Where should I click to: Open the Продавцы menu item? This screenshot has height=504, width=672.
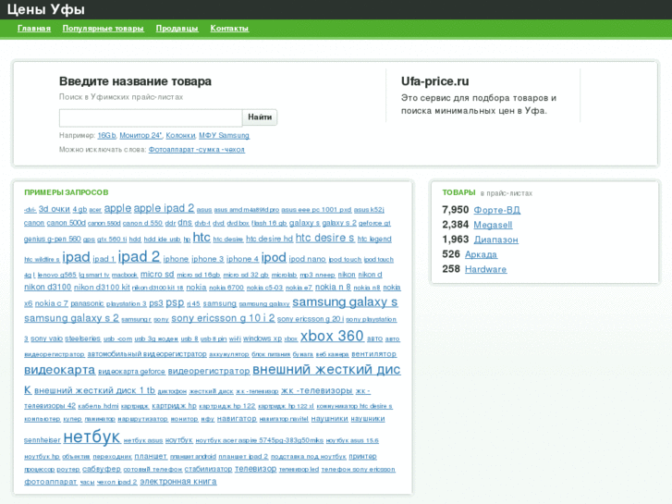click(177, 29)
